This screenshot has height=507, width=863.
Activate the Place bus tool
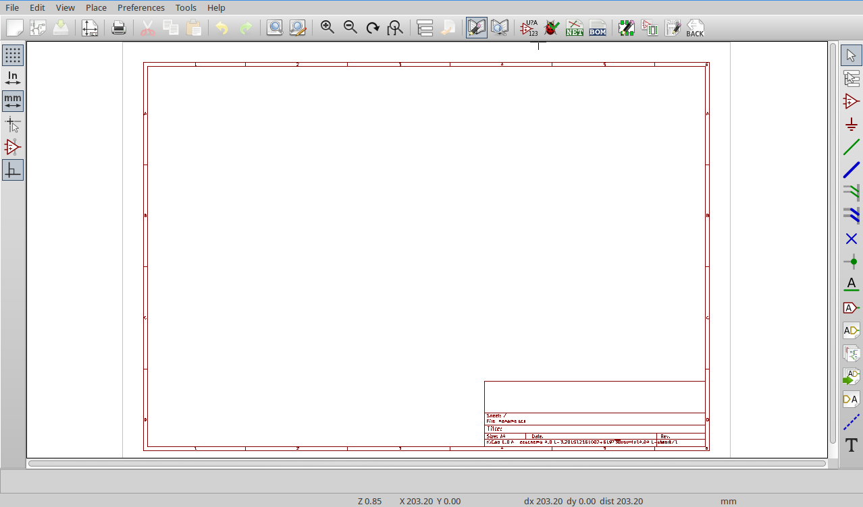click(x=851, y=170)
